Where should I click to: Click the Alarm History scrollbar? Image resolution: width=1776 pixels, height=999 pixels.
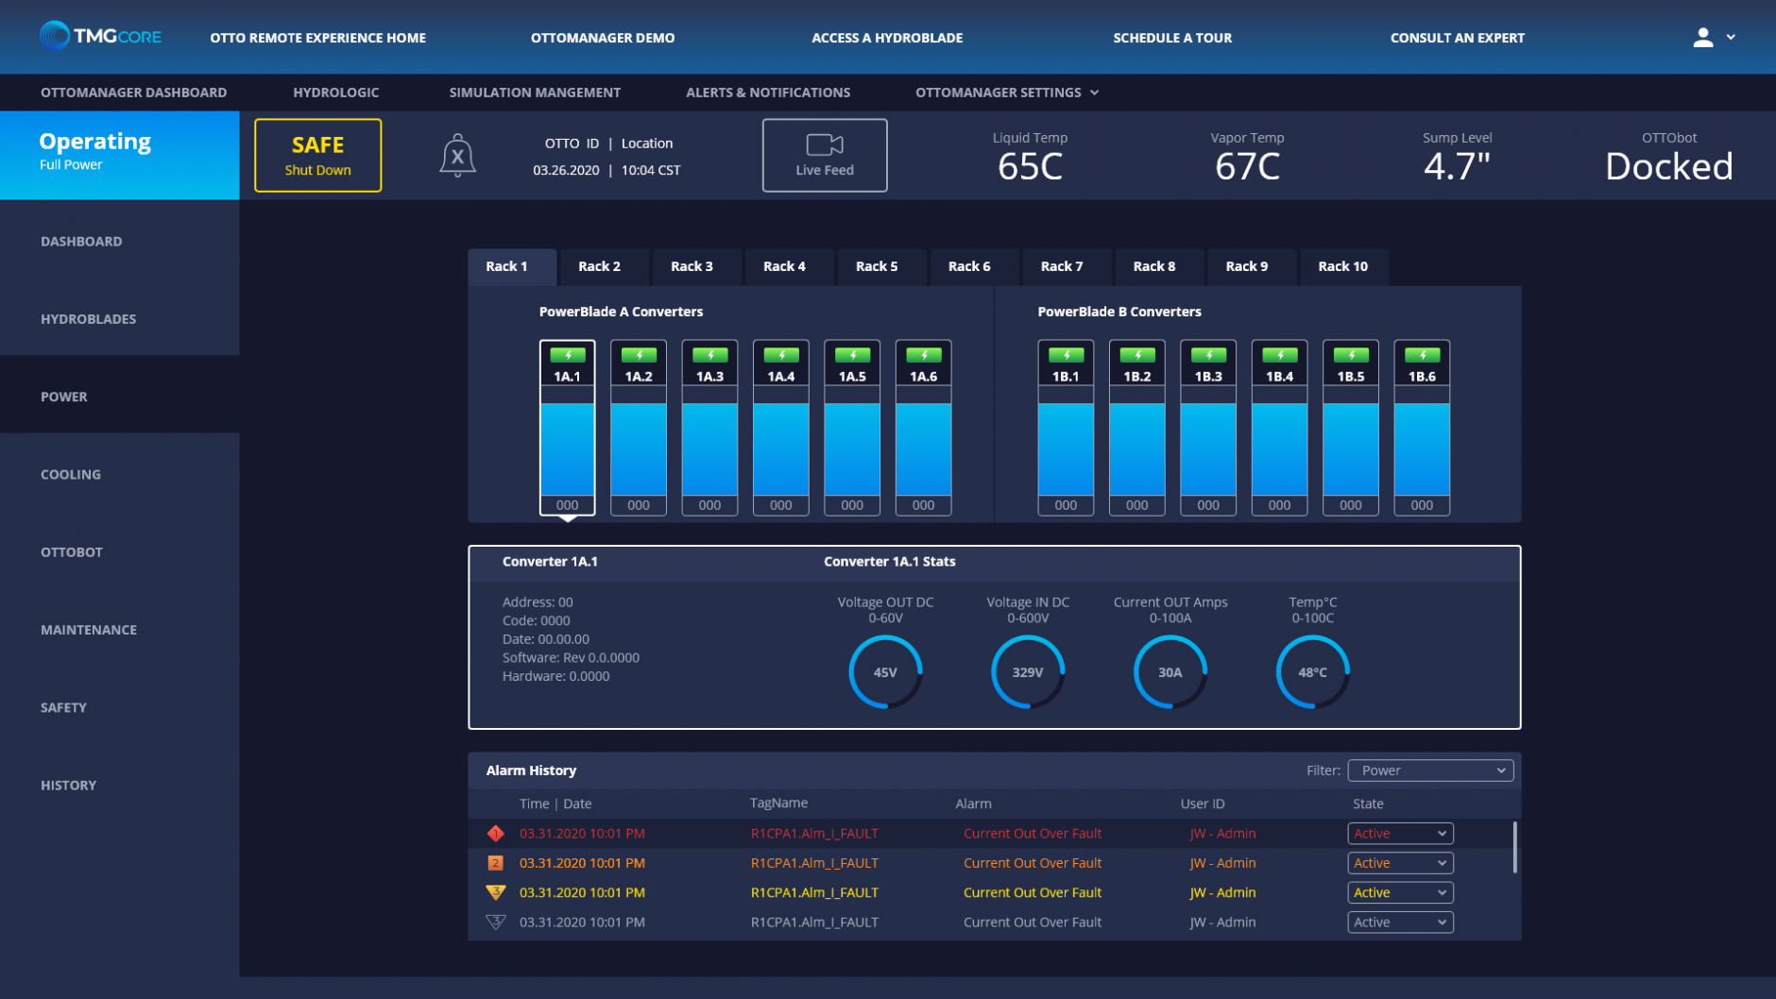click(1514, 847)
